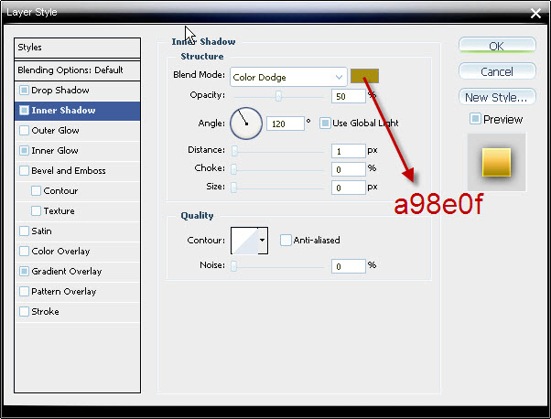This screenshot has height=419, width=551.
Task: Enable the Anti-aliased checkbox
Action: click(x=286, y=241)
